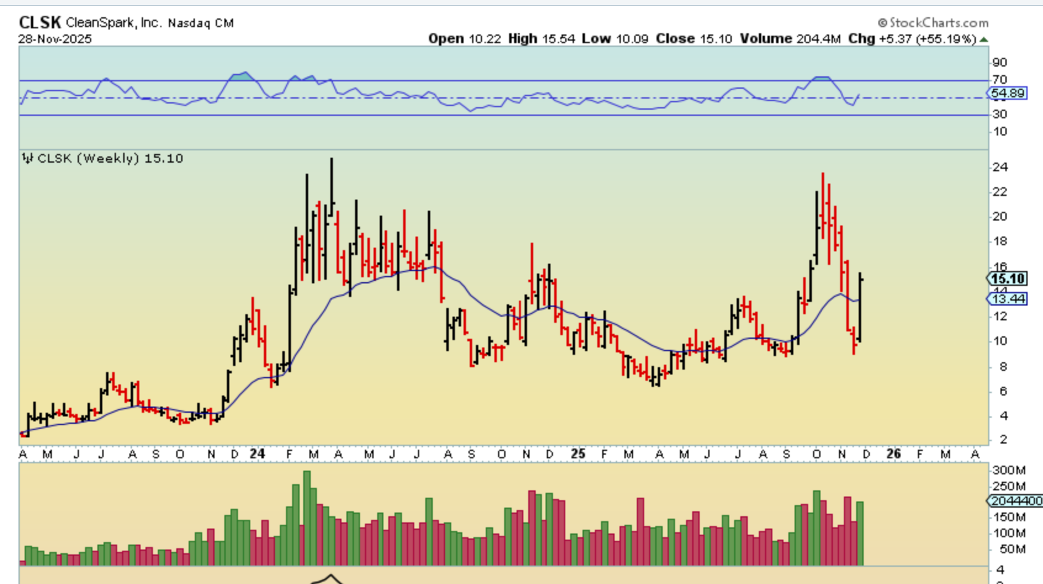The width and height of the screenshot is (1043, 584).
Task: Click the Nasdaq CM exchange label
Action: [x=201, y=23]
